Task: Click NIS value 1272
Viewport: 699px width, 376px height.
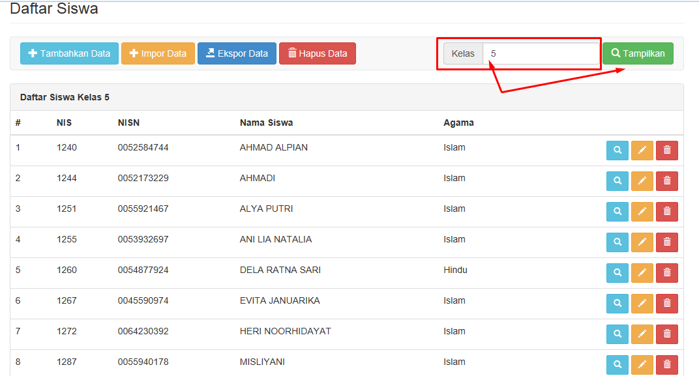Action: 67,331
